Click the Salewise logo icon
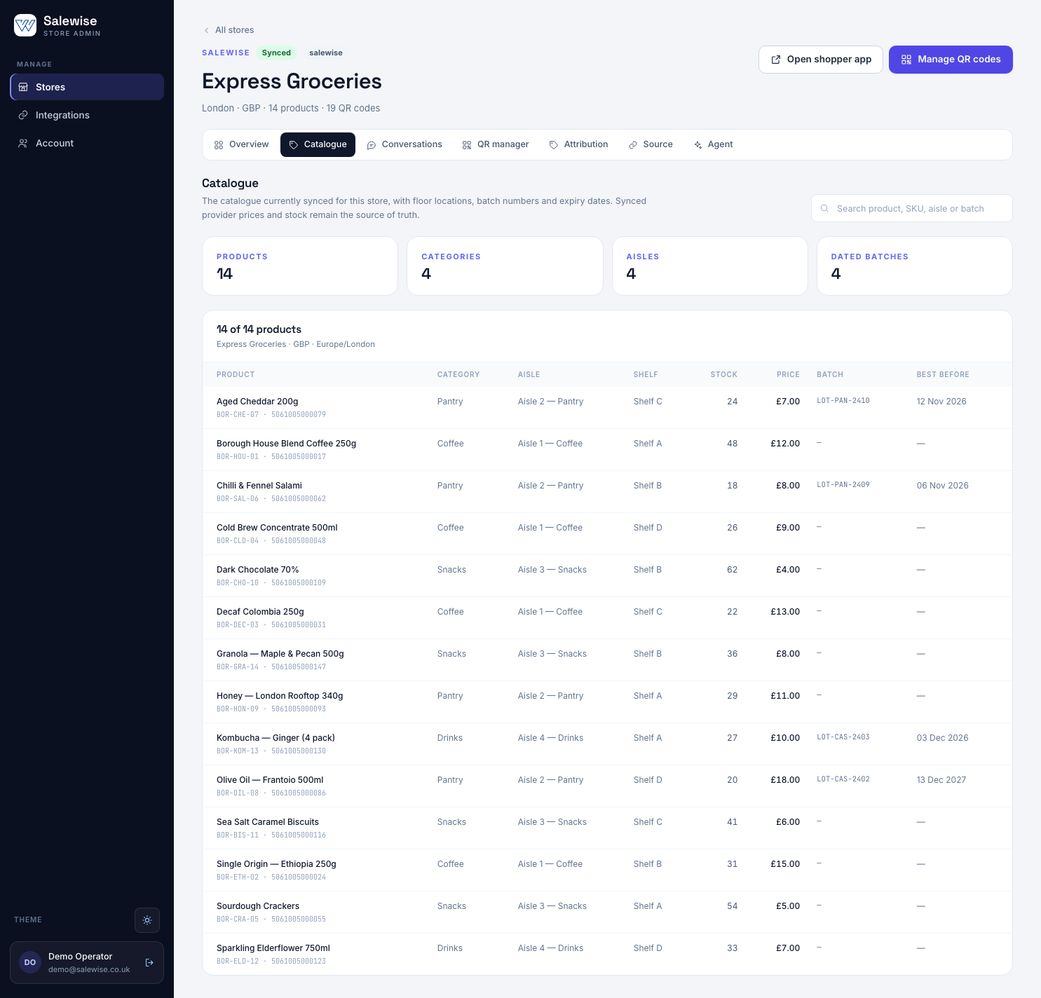Screen dimensions: 1041x998 pos(25,25)
